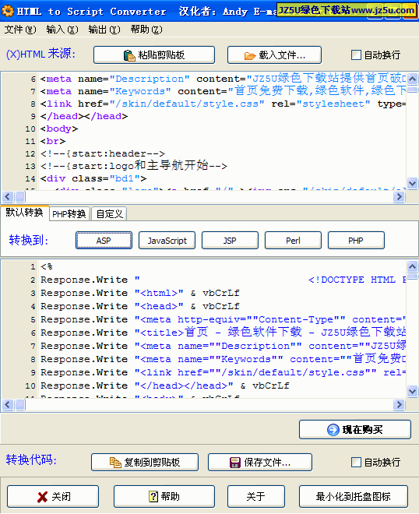Click the blue arrow buy-now icon
Screen dimensions: 419x514
coord(333,429)
